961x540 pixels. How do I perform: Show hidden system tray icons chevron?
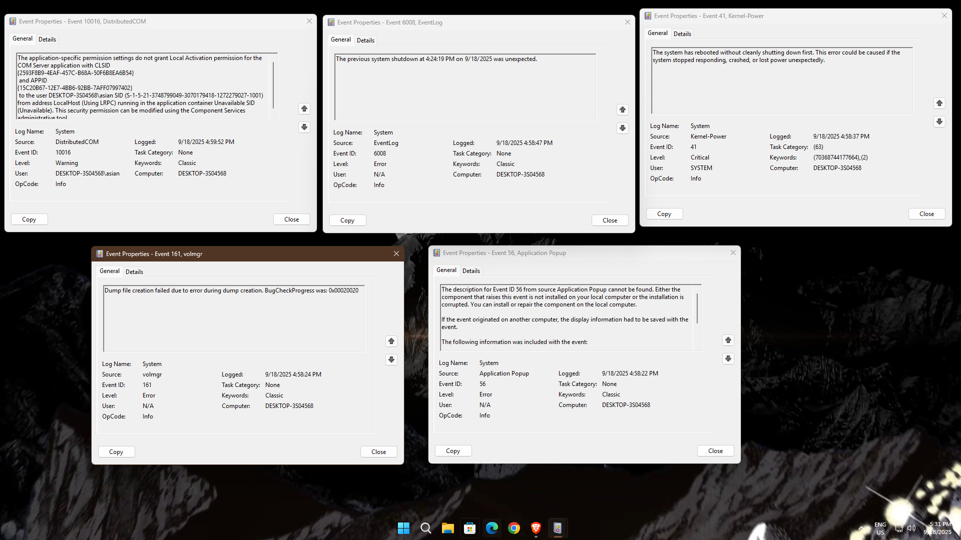pyautogui.click(x=861, y=528)
